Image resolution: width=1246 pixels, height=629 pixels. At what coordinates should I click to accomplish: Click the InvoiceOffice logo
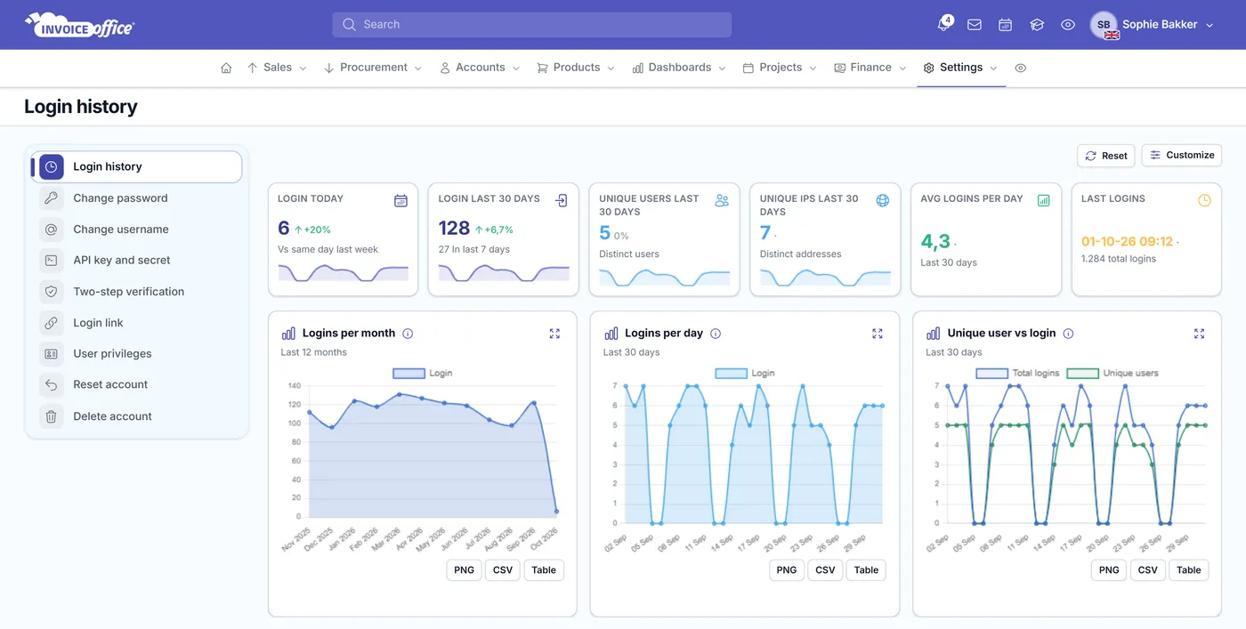point(79,25)
